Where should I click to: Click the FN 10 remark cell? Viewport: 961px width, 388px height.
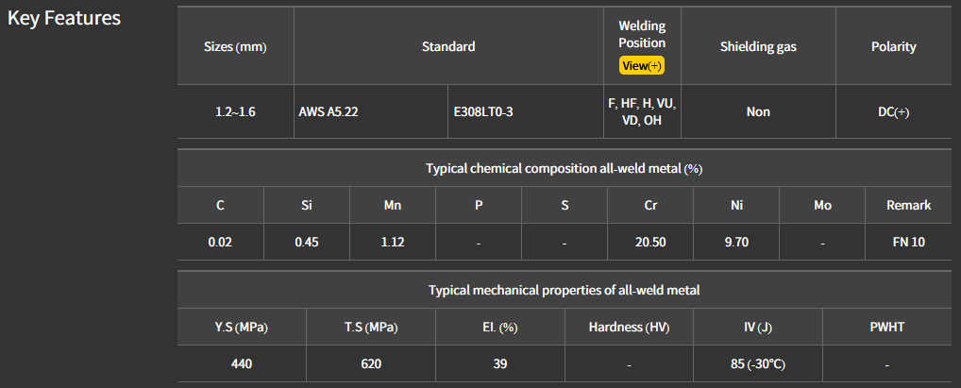(909, 242)
